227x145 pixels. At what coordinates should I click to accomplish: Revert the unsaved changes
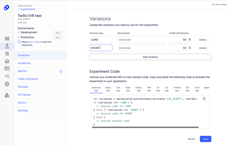coord(192,139)
